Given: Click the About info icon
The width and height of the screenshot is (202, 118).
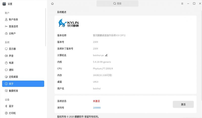Looking at the screenshot, I should 6,84.
